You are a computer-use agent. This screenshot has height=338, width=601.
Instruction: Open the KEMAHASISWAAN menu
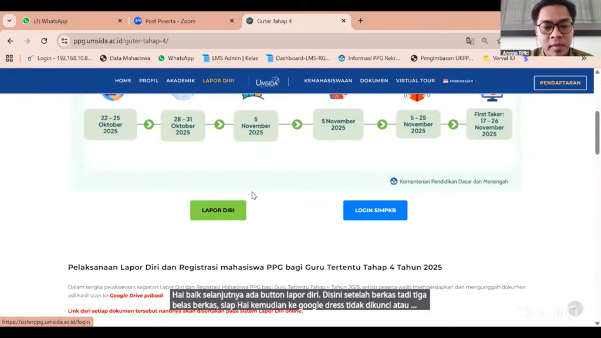tap(327, 81)
